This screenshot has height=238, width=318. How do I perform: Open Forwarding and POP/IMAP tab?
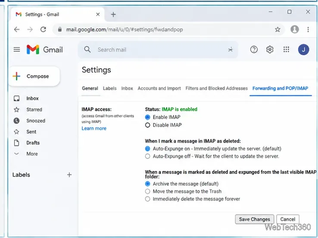click(280, 89)
